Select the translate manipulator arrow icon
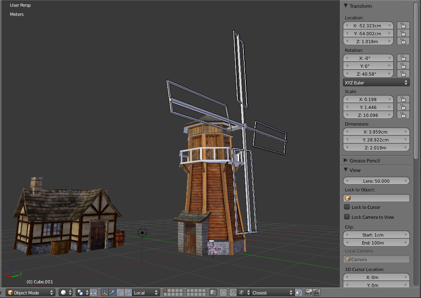This screenshot has width=421, height=298. pos(111,292)
